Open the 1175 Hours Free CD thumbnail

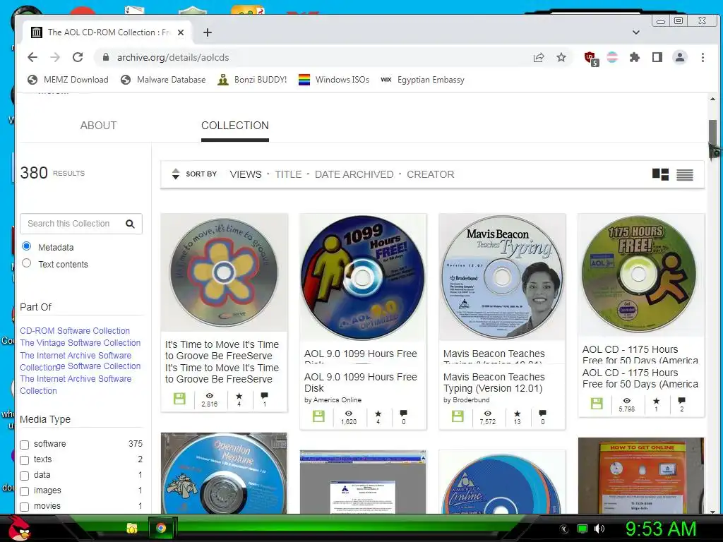[641, 275]
